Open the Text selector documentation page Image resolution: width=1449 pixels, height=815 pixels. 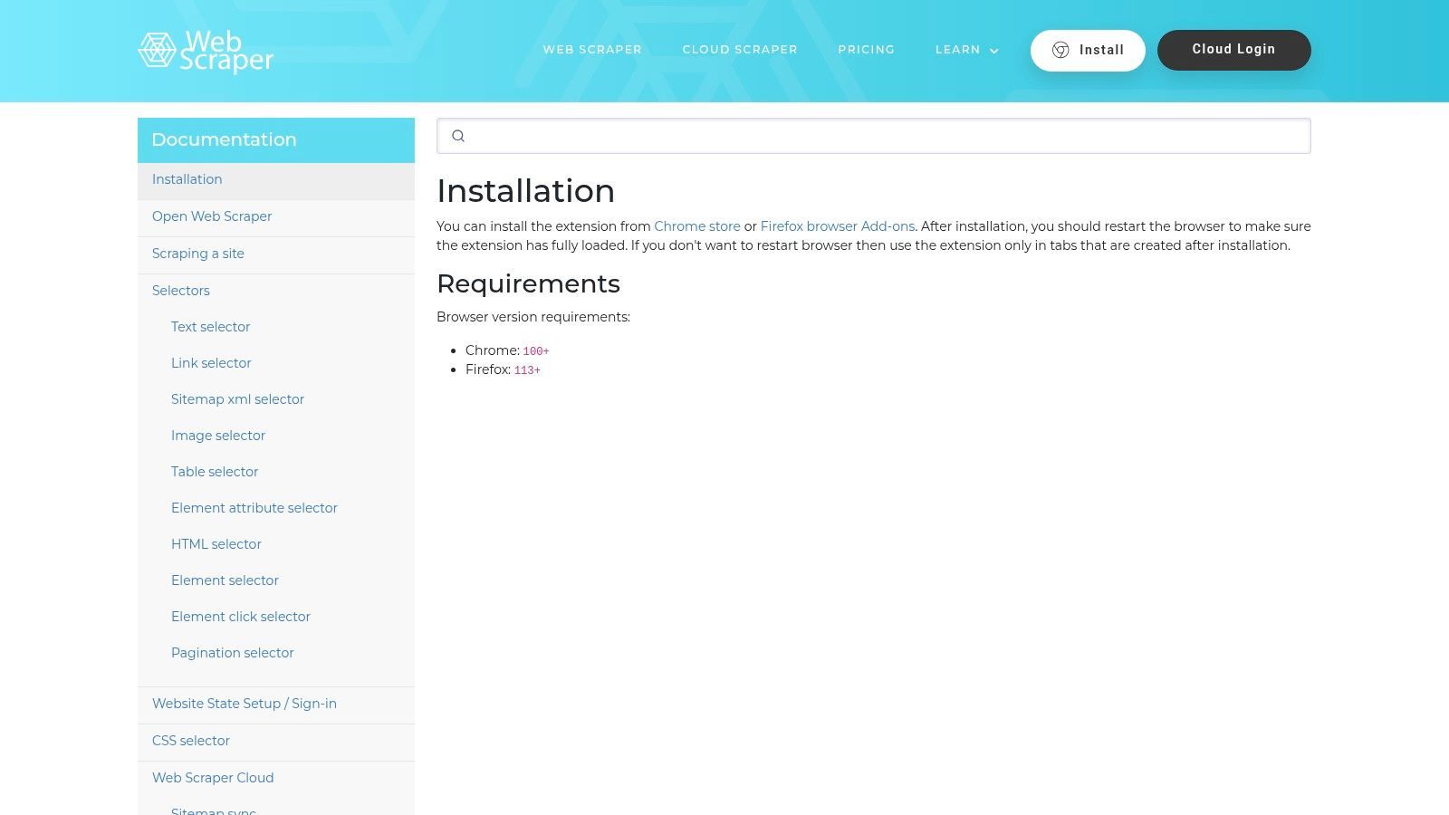point(210,327)
